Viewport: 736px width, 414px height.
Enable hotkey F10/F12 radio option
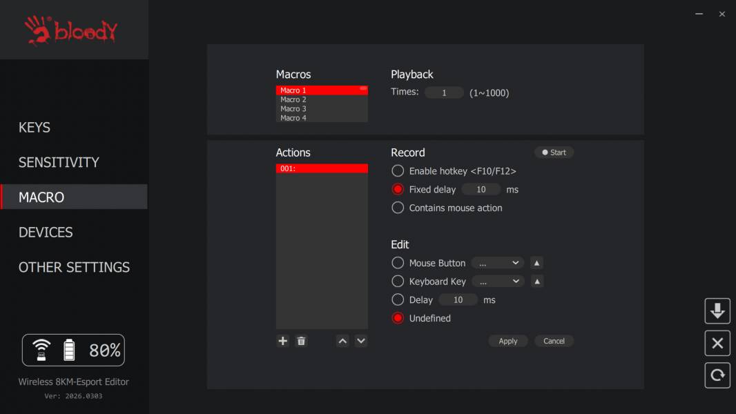point(398,170)
